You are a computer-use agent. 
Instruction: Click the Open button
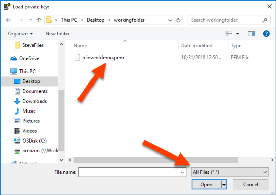(x=206, y=184)
